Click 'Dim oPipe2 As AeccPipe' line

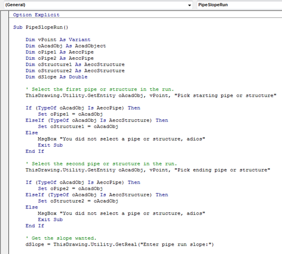60,58
